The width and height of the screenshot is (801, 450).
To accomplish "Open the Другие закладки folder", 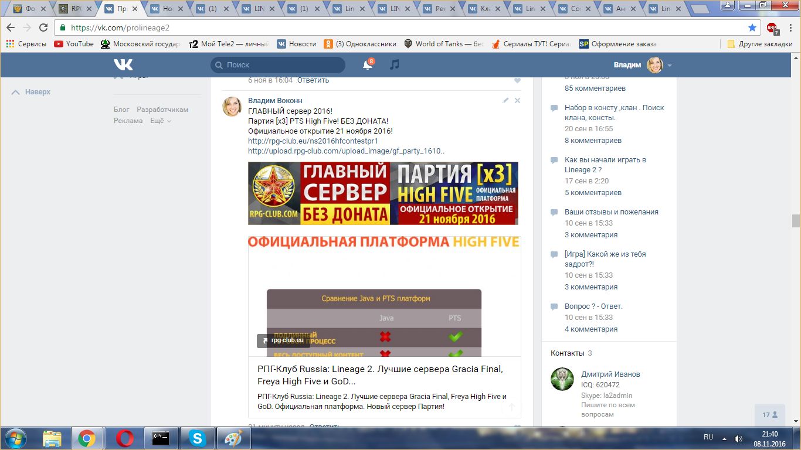I will click(x=760, y=44).
